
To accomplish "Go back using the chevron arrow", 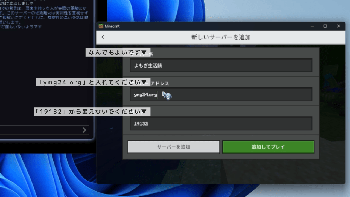I will click(103, 37).
